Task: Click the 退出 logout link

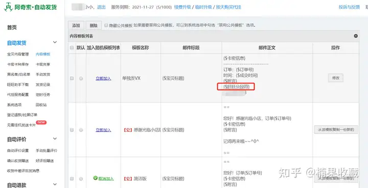Action: point(101,7)
